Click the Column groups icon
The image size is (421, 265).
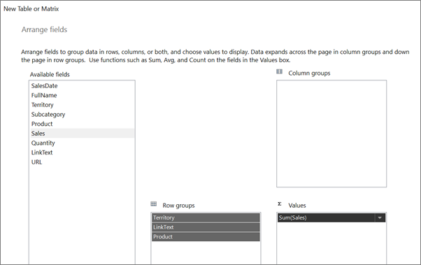279,72
